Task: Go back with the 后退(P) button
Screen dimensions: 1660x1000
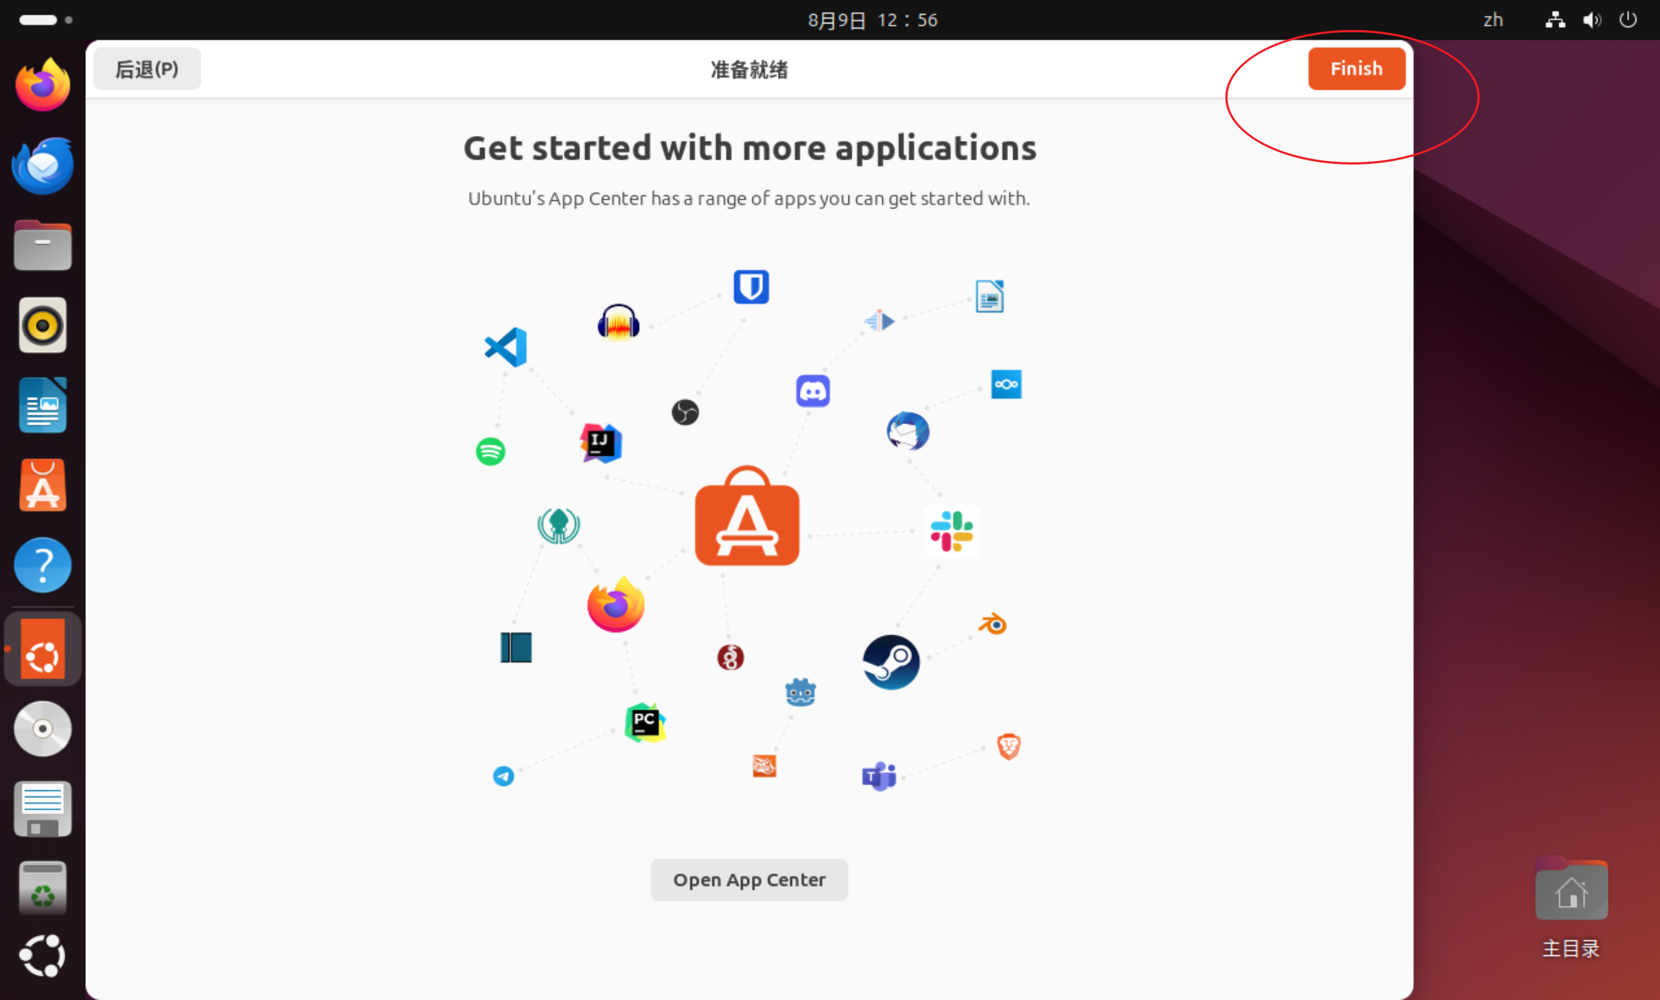Action: coord(146,69)
